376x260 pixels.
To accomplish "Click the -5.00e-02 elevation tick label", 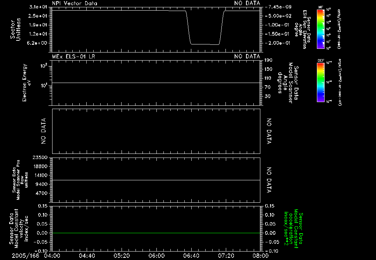I will (x=278, y=16).
